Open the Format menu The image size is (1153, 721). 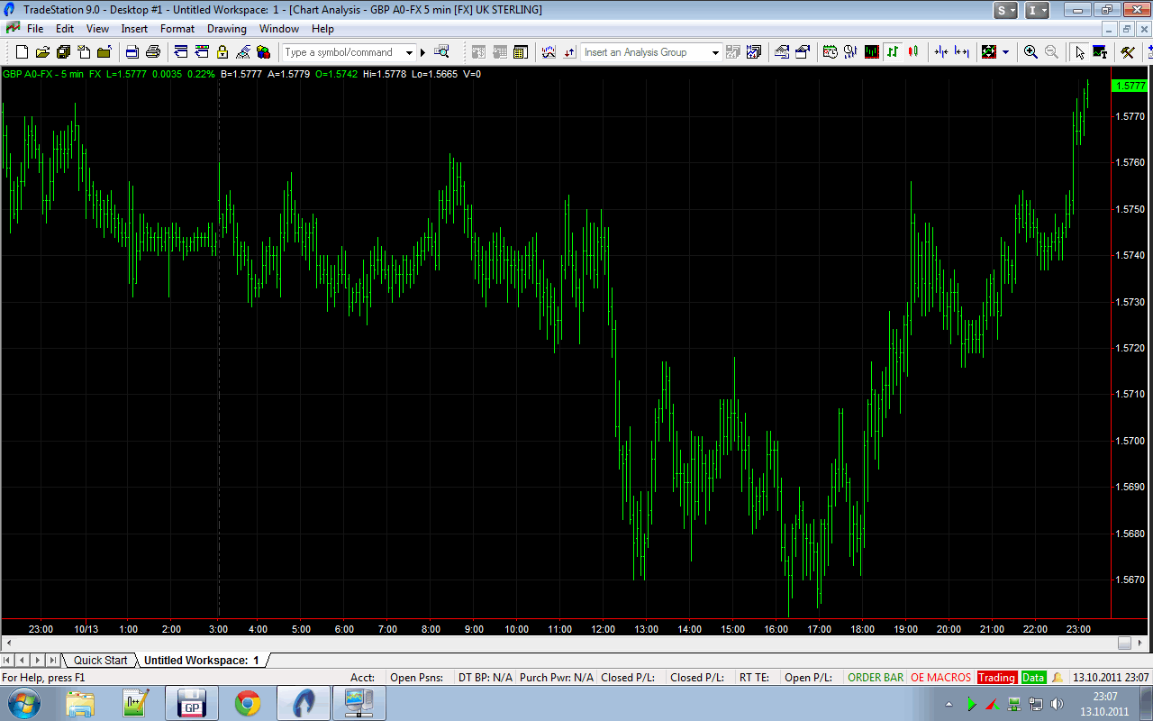tap(177, 29)
